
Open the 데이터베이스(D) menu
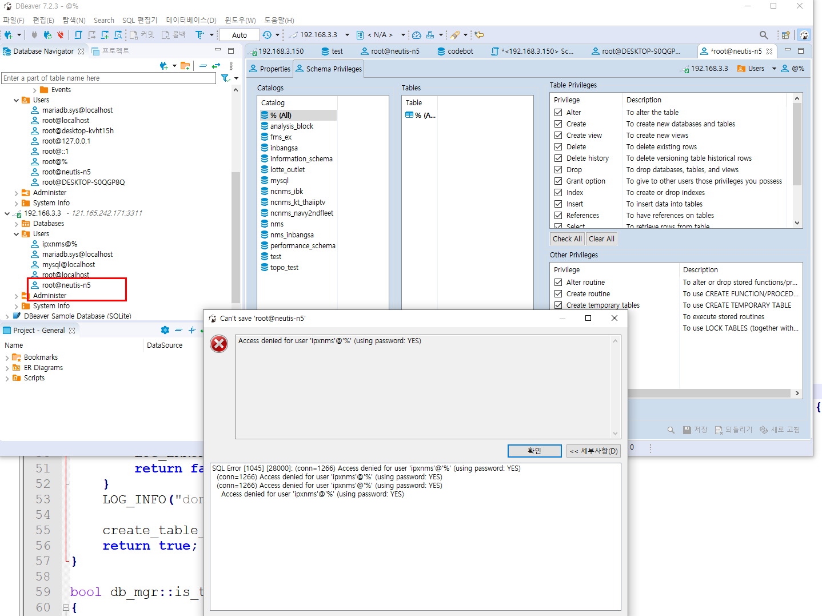(191, 20)
